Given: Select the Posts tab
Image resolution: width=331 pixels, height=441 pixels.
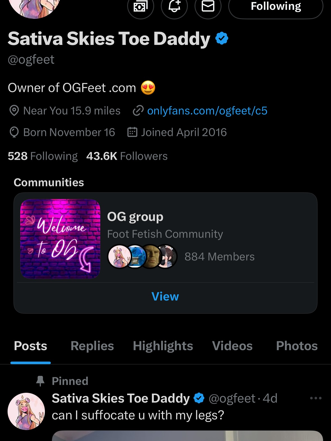Looking at the screenshot, I should (31, 346).
